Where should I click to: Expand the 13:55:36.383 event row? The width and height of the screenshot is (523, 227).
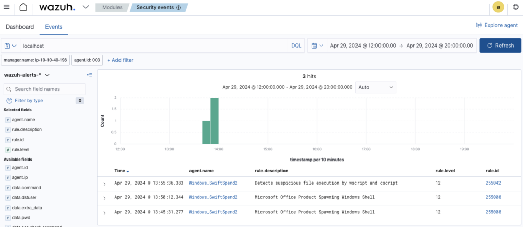(104, 184)
